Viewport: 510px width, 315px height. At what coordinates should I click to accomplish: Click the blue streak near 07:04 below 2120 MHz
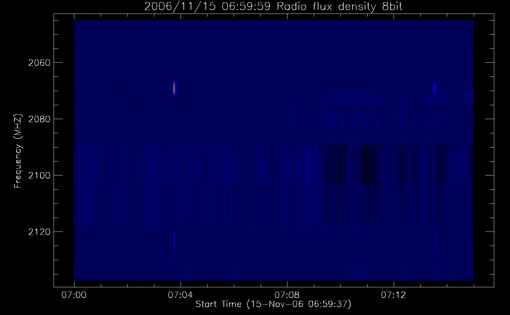(x=174, y=241)
